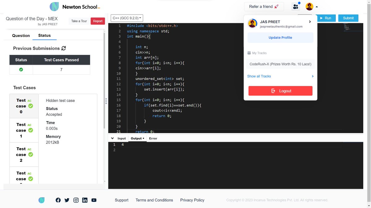Open the Facebook icon in the footer

58,200
